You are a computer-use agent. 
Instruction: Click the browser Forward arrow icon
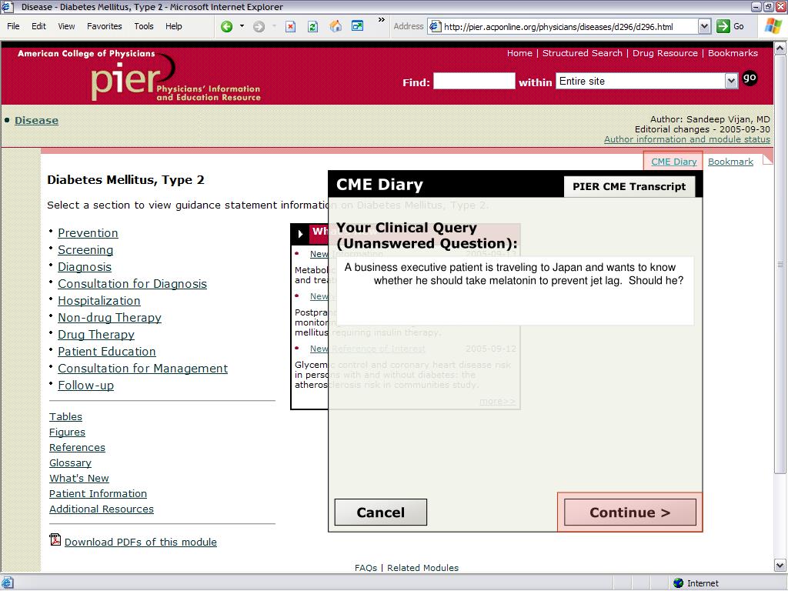coord(259,27)
